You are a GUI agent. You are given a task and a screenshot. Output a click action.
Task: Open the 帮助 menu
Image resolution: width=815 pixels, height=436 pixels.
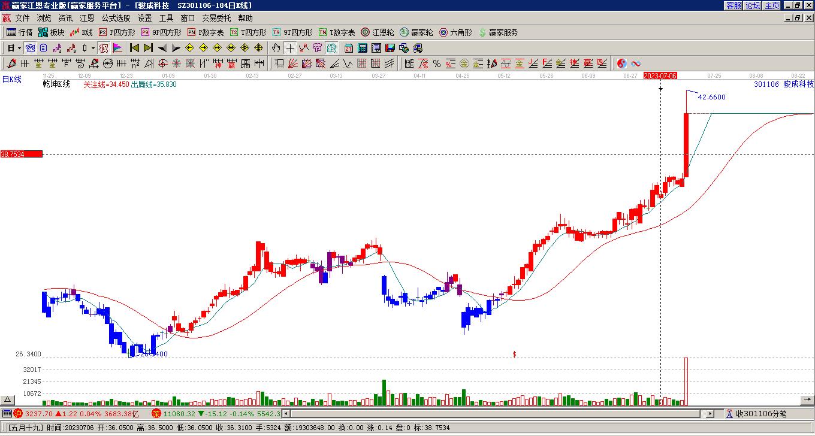click(x=245, y=19)
